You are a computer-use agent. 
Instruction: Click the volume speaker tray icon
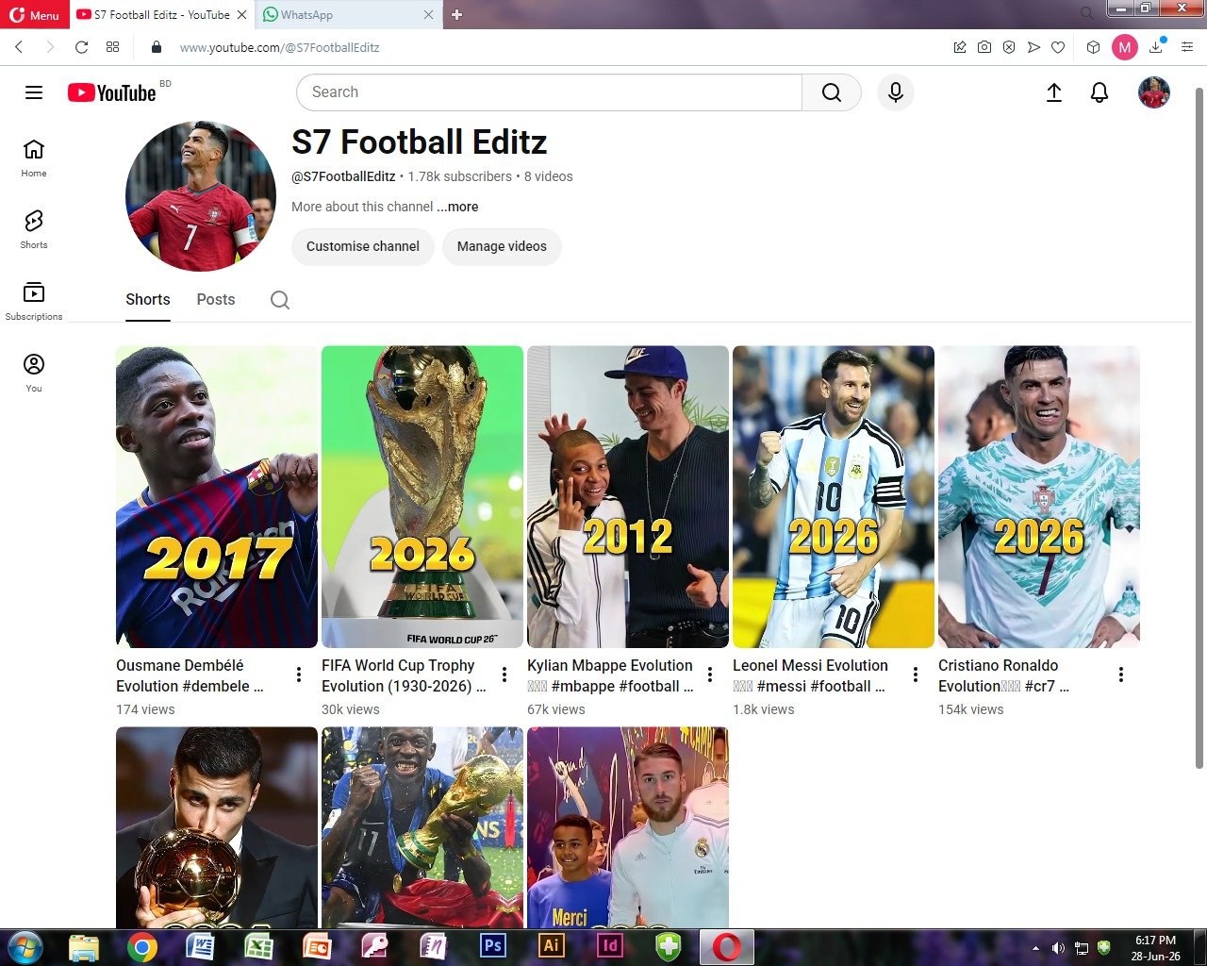pyautogui.click(x=1058, y=948)
